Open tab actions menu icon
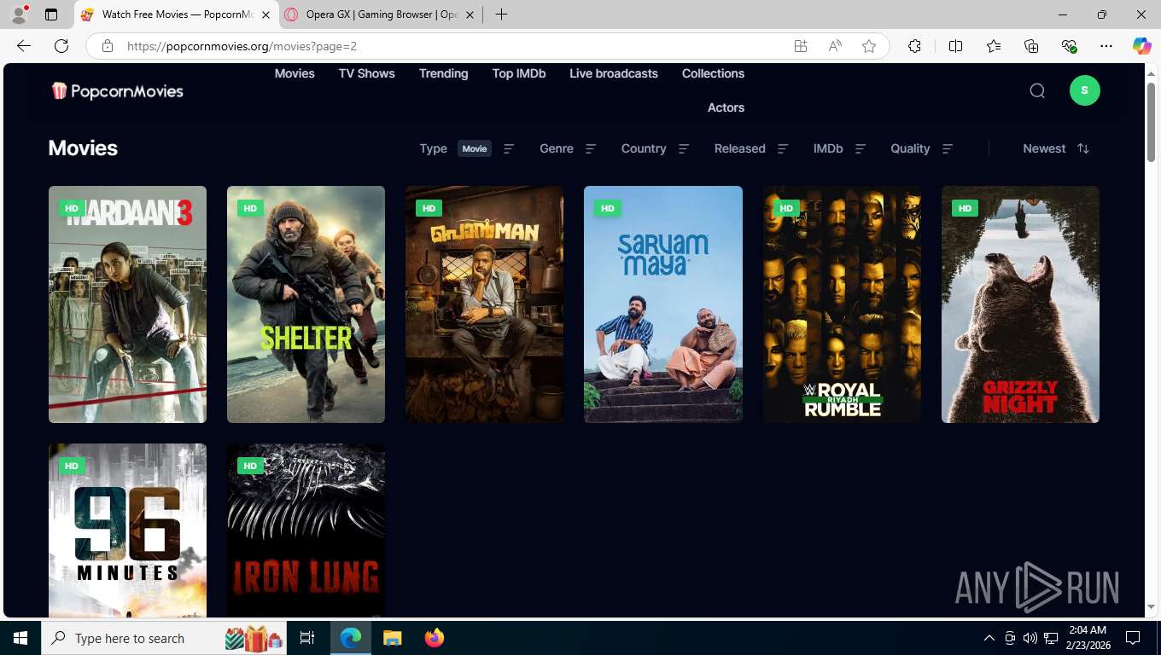 (51, 14)
